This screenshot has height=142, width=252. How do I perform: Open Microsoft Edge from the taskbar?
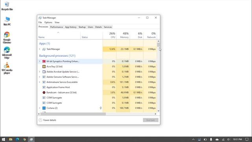pyautogui.click(x=17, y=139)
